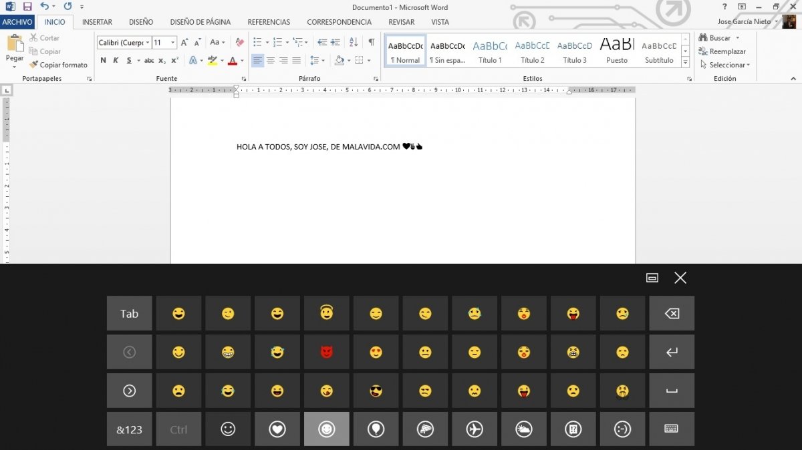The height and width of the screenshot is (450, 802).
Task: Toggle italic K formatting
Action: 116,60
